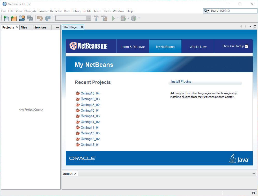Close the Output tab
The height and width of the screenshot is (196, 258).
75,174
